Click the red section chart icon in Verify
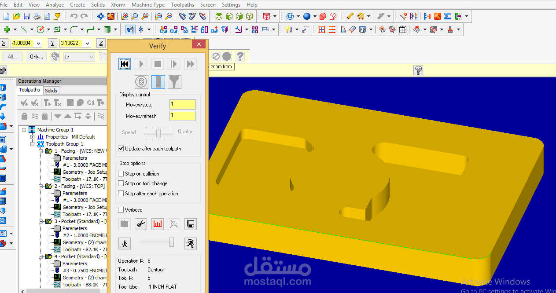 pos(158,224)
